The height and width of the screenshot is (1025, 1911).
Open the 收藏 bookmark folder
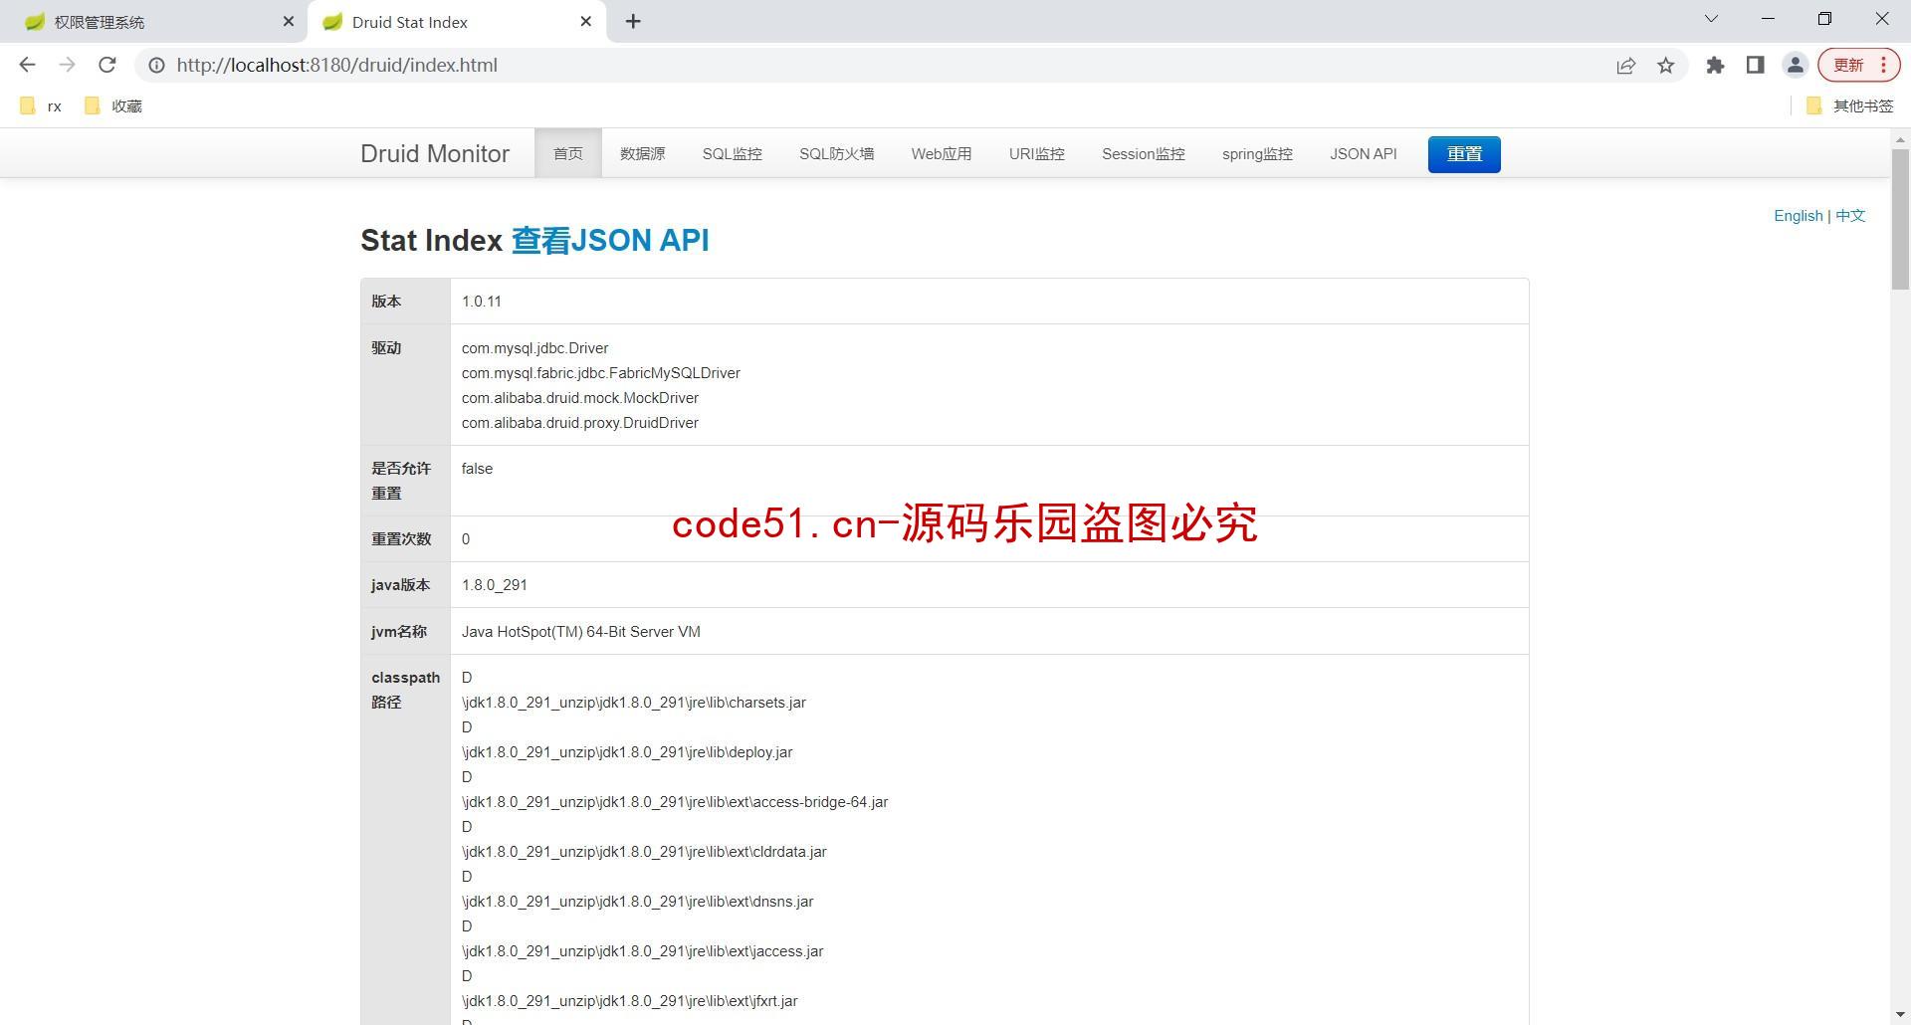[113, 105]
